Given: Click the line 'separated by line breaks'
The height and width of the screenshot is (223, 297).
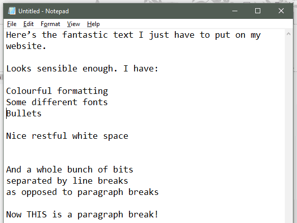Looking at the screenshot, I should click(x=67, y=181).
